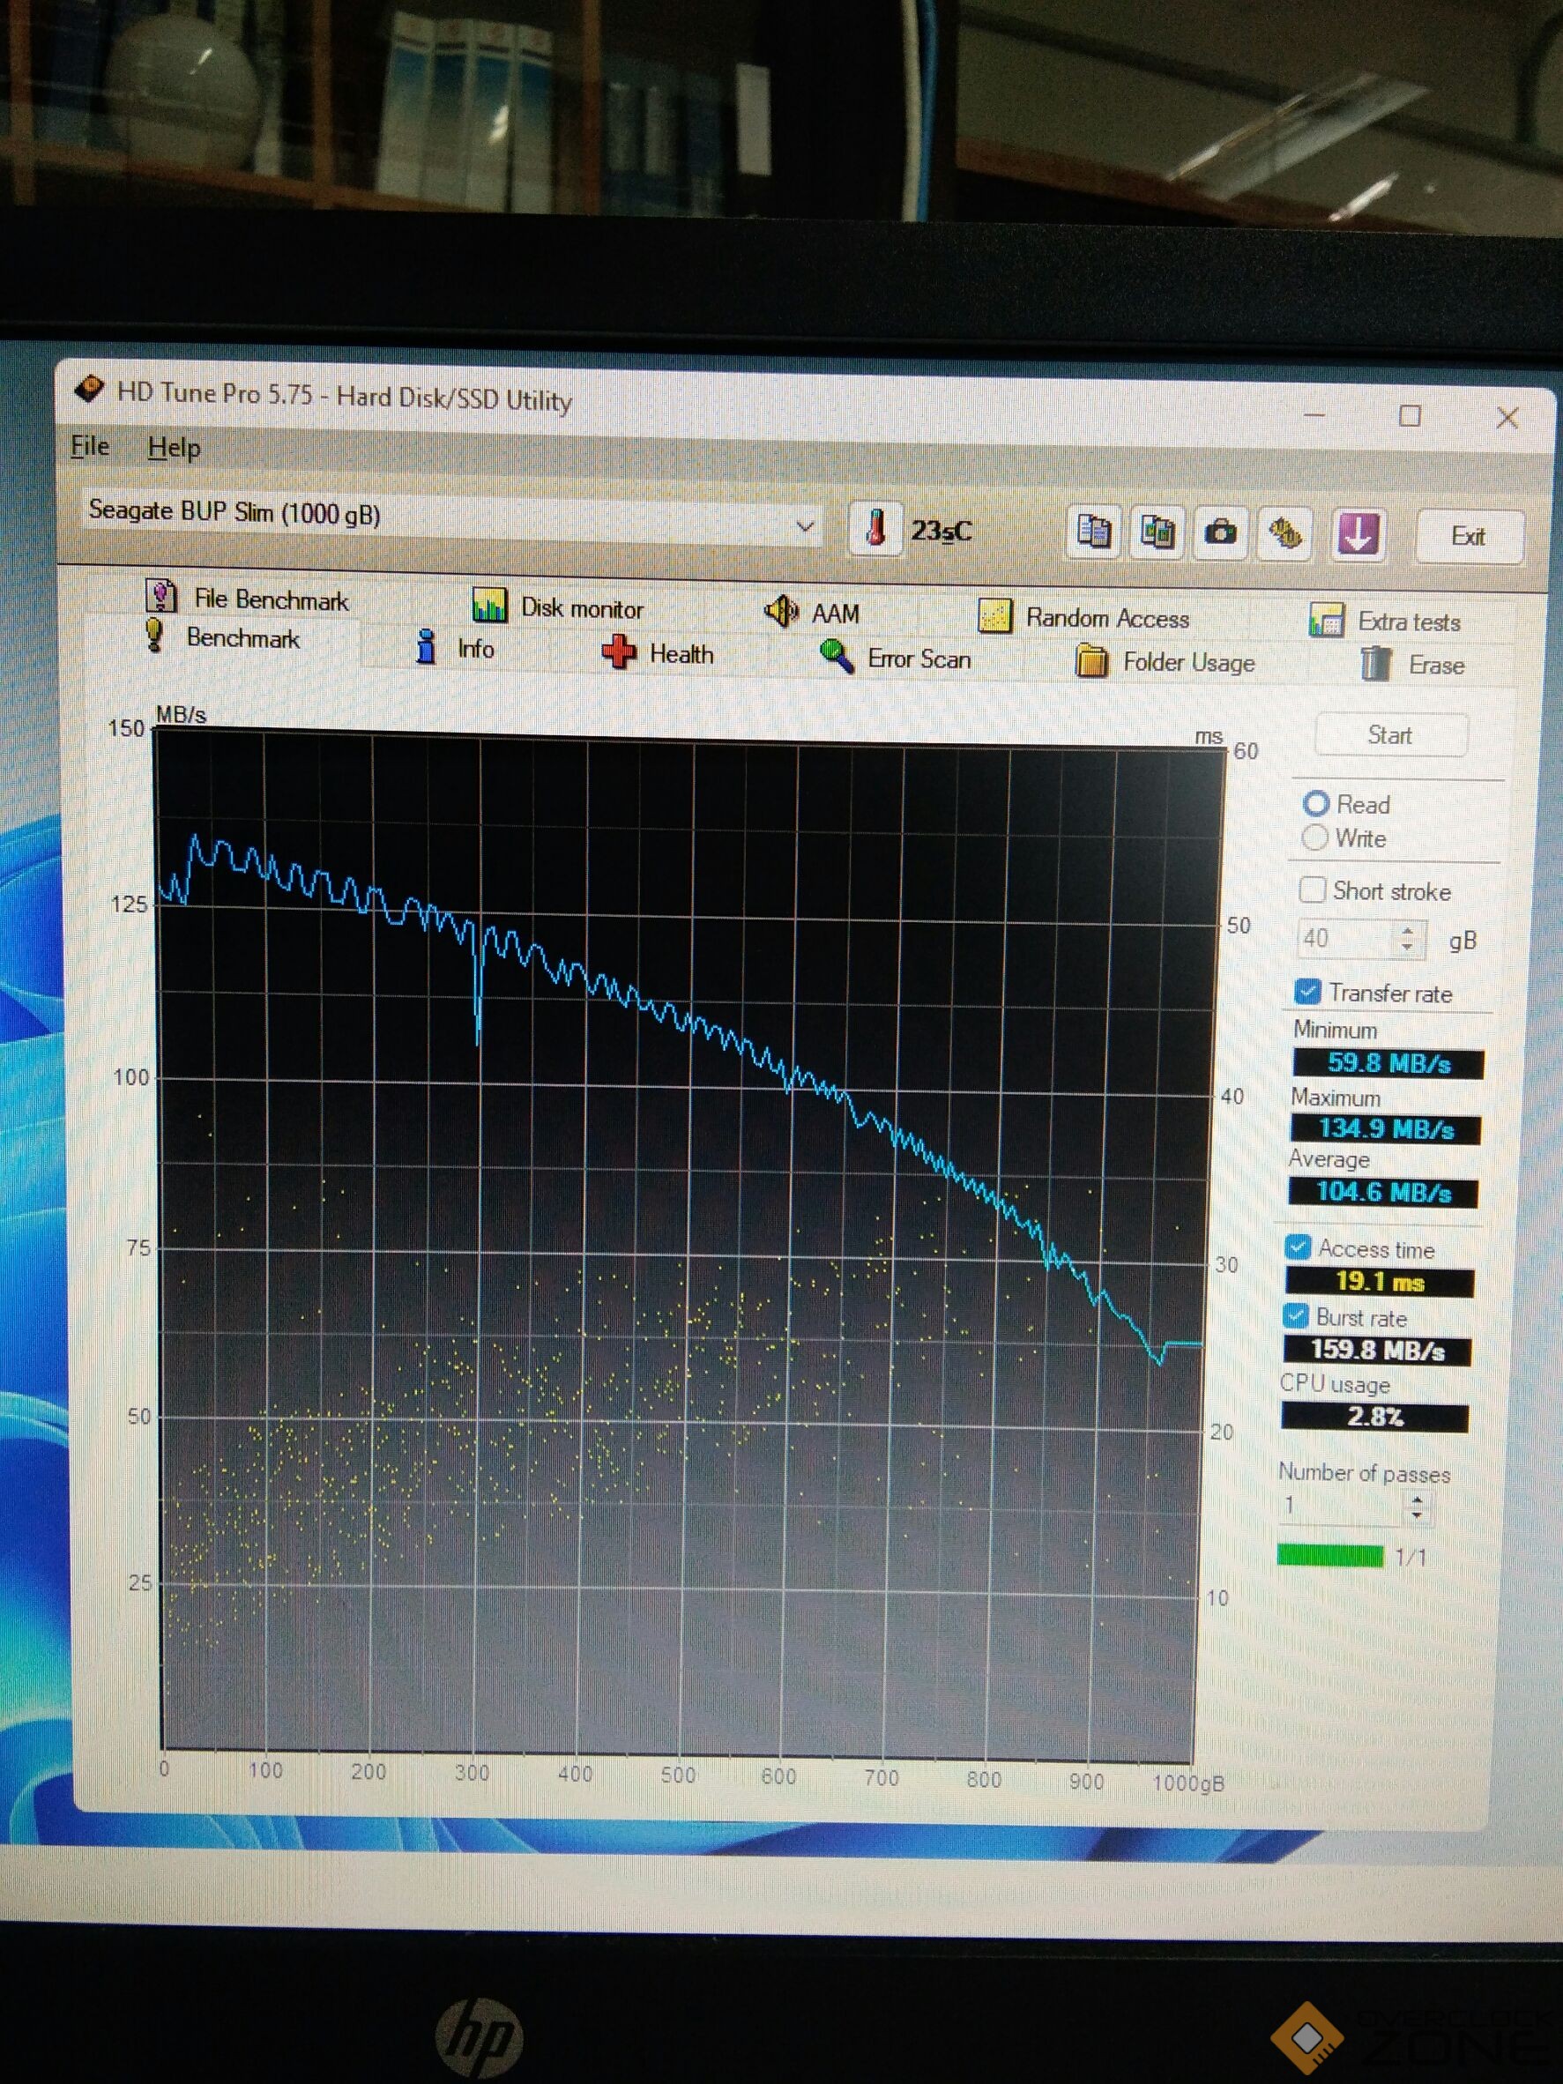Copy benchmark info to clipboard icon
The height and width of the screenshot is (2084, 1563).
(1093, 532)
